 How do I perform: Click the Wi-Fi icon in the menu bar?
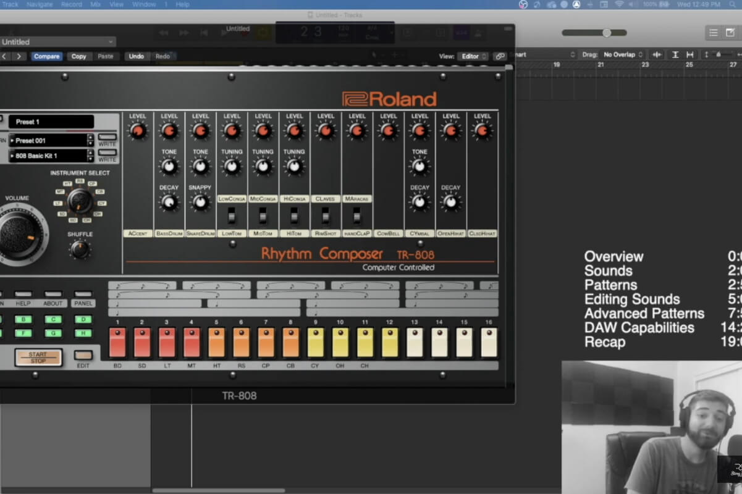click(619, 4)
